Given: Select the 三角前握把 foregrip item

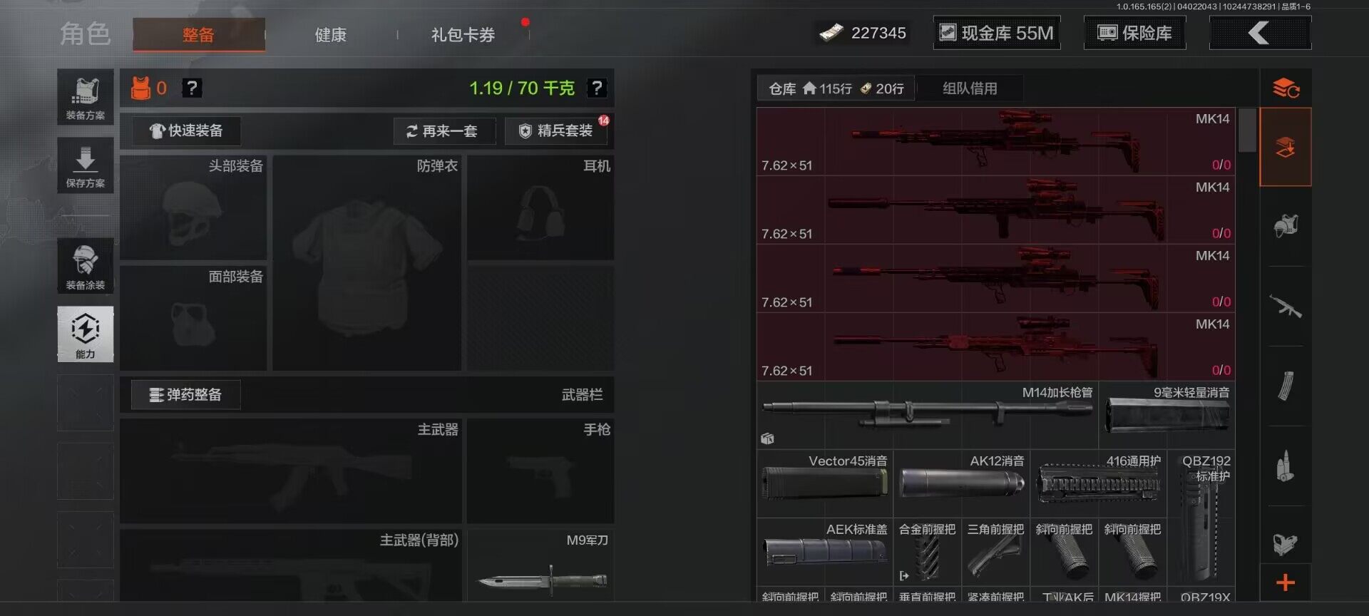Looking at the screenshot, I should [996, 552].
